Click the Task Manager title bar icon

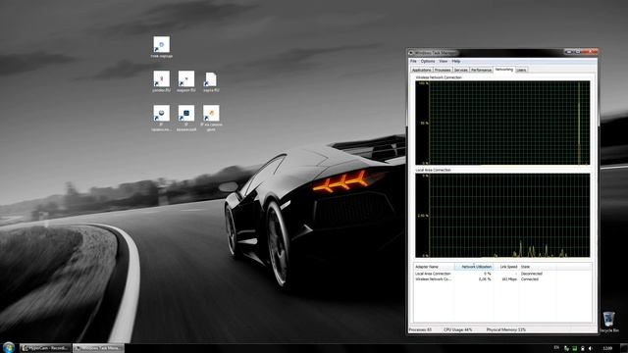[411, 53]
